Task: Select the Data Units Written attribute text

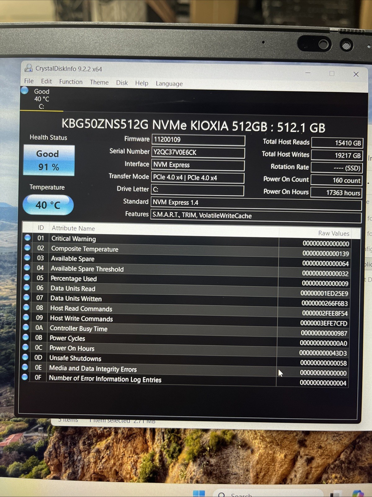Action: point(76,298)
